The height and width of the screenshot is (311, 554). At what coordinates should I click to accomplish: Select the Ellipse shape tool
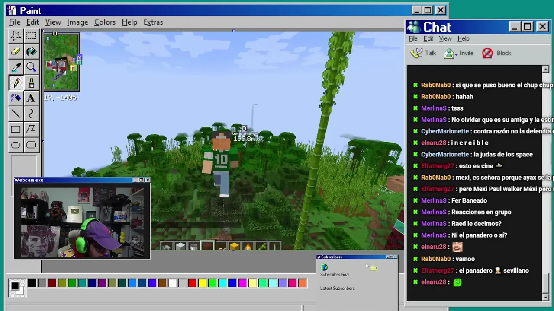(x=16, y=145)
